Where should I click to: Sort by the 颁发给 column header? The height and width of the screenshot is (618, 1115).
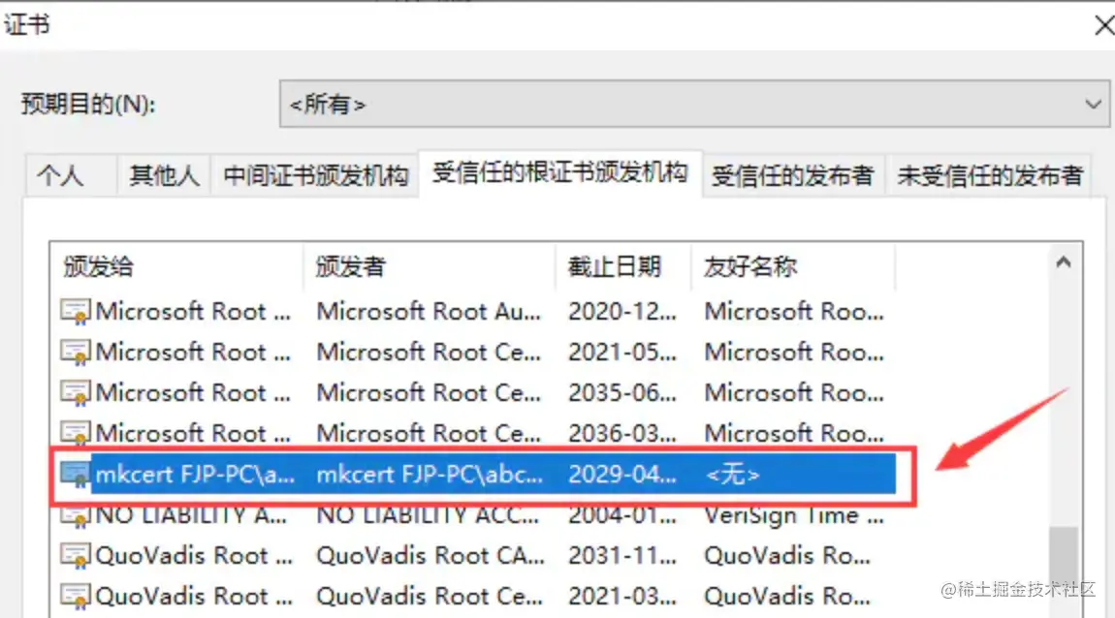pos(177,267)
